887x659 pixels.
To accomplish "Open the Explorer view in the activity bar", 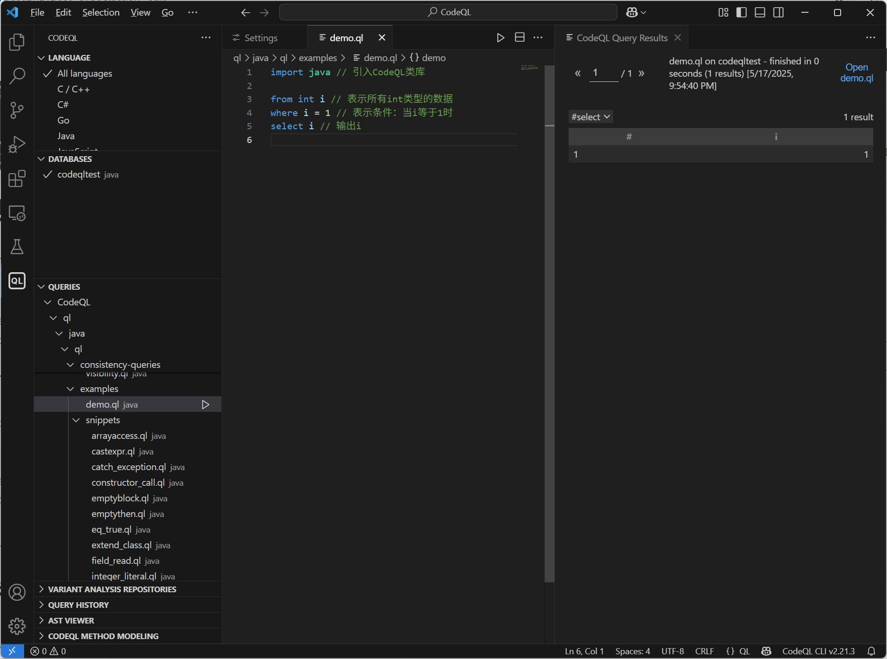I will click(17, 42).
